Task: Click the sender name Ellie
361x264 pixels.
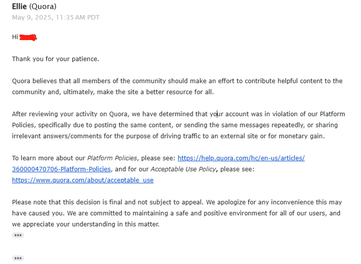Action: 20,7
